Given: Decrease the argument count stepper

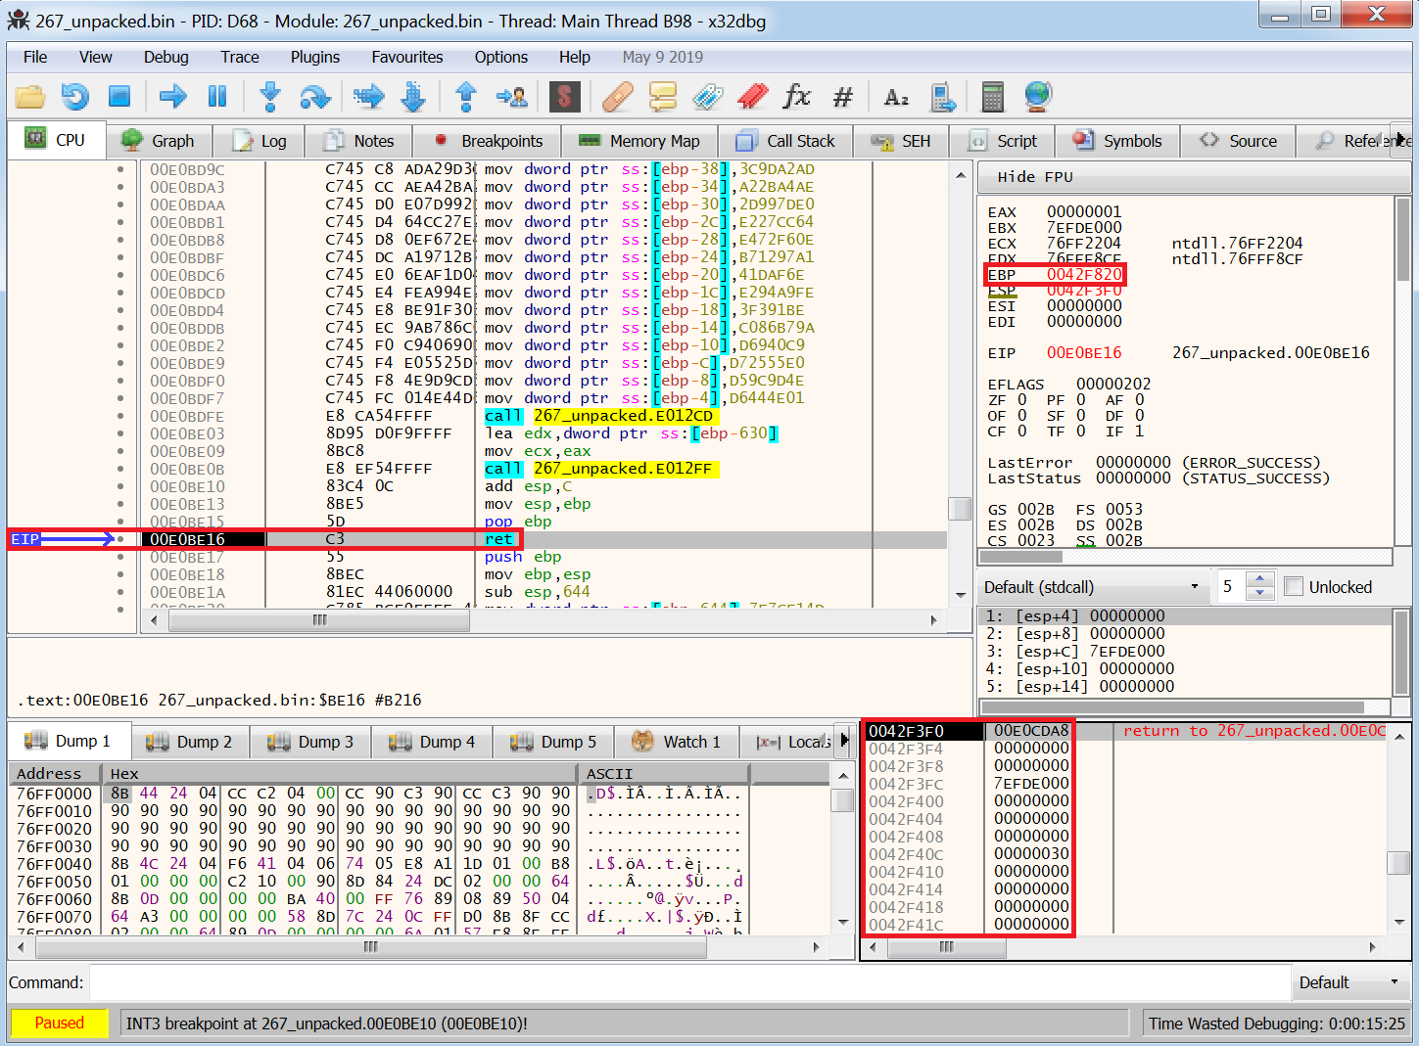Looking at the screenshot, I should point(1261,594).
